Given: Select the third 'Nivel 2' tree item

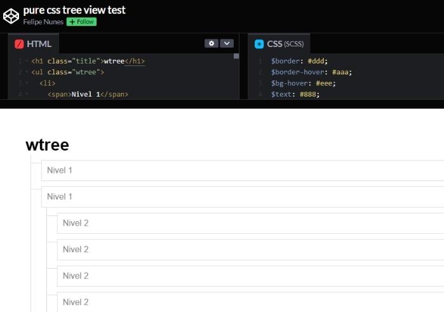Looking at the screenshot, I should 251,276.
